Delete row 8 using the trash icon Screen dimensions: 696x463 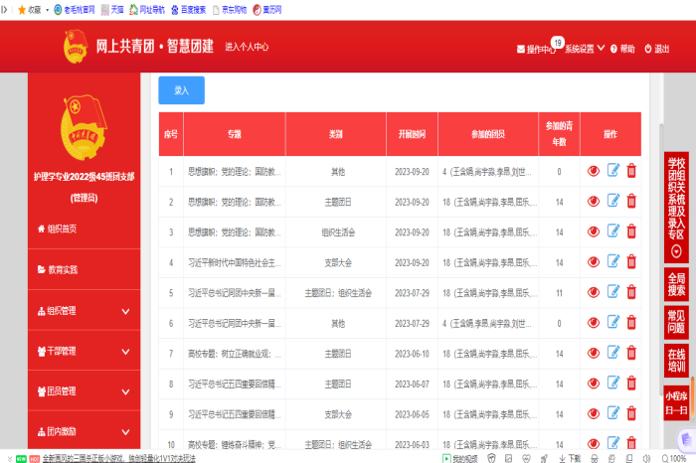coord(631,385)
